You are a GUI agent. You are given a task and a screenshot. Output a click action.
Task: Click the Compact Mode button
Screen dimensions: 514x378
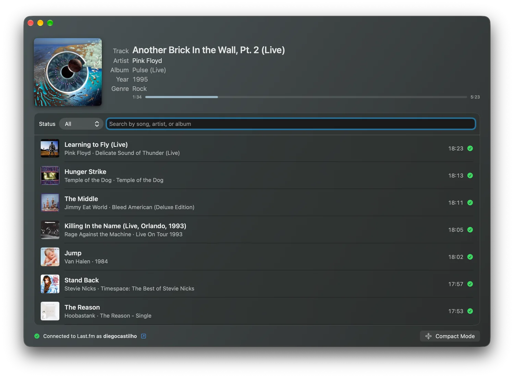point(450,336)
